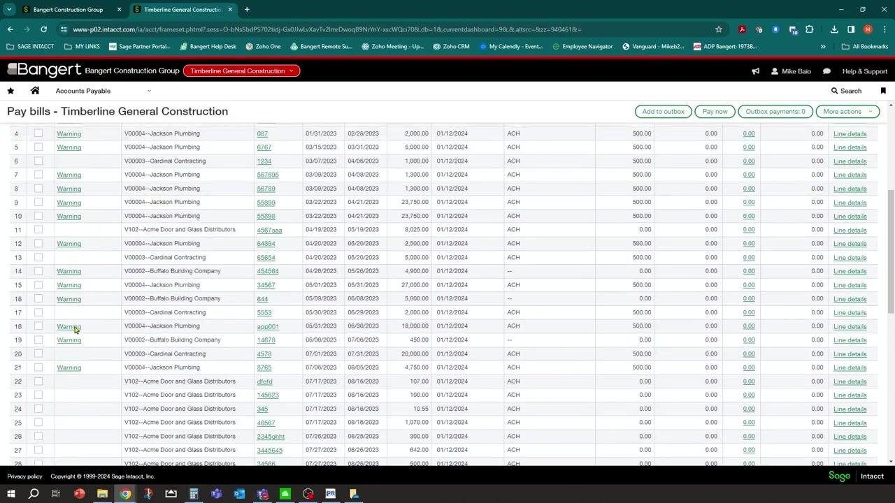The image size is (895, 503).
Task: Open bill number 4567aaa link
Action: [269, 230]
